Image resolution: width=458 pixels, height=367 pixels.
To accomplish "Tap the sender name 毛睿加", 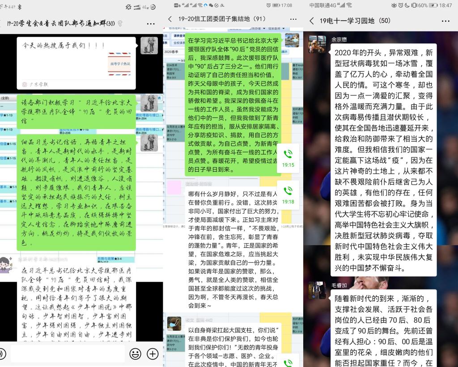I will 339,285.
